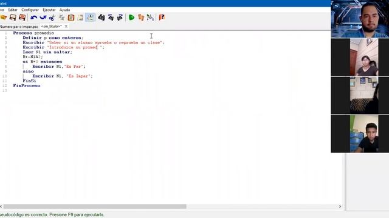Click the horizontal scrollbar thumb
The height and width of the screenshot is (218, 389).
95,206
